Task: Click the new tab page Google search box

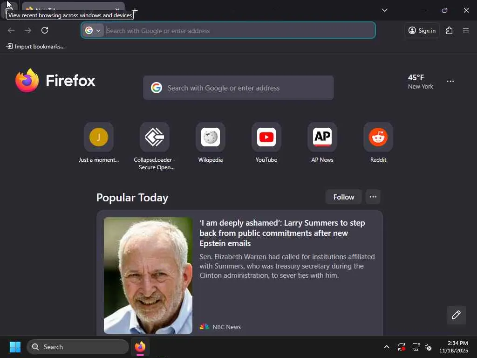Action: pyautogui.click(x=238, y=88)
